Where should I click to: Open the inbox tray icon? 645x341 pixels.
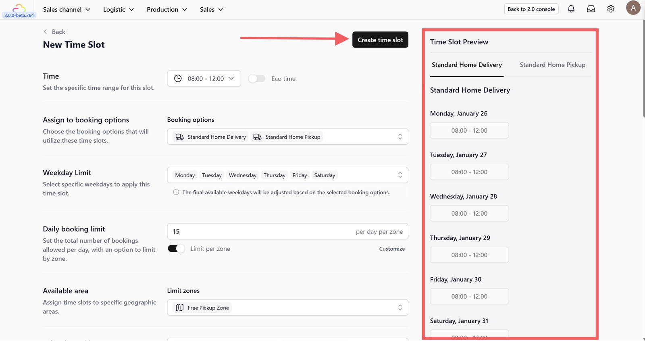coord(591,9)
